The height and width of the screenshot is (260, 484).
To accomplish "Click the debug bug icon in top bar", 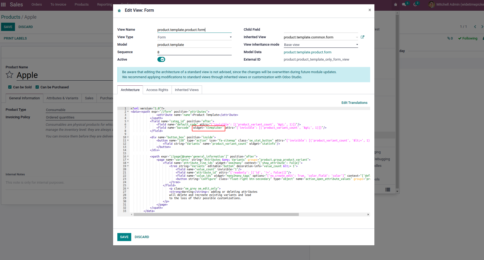I will point(396,5).
